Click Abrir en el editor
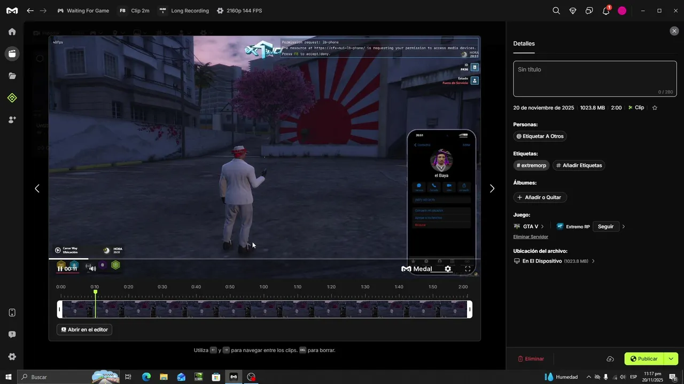Viewport: 684px width, 384px height. 84,330
